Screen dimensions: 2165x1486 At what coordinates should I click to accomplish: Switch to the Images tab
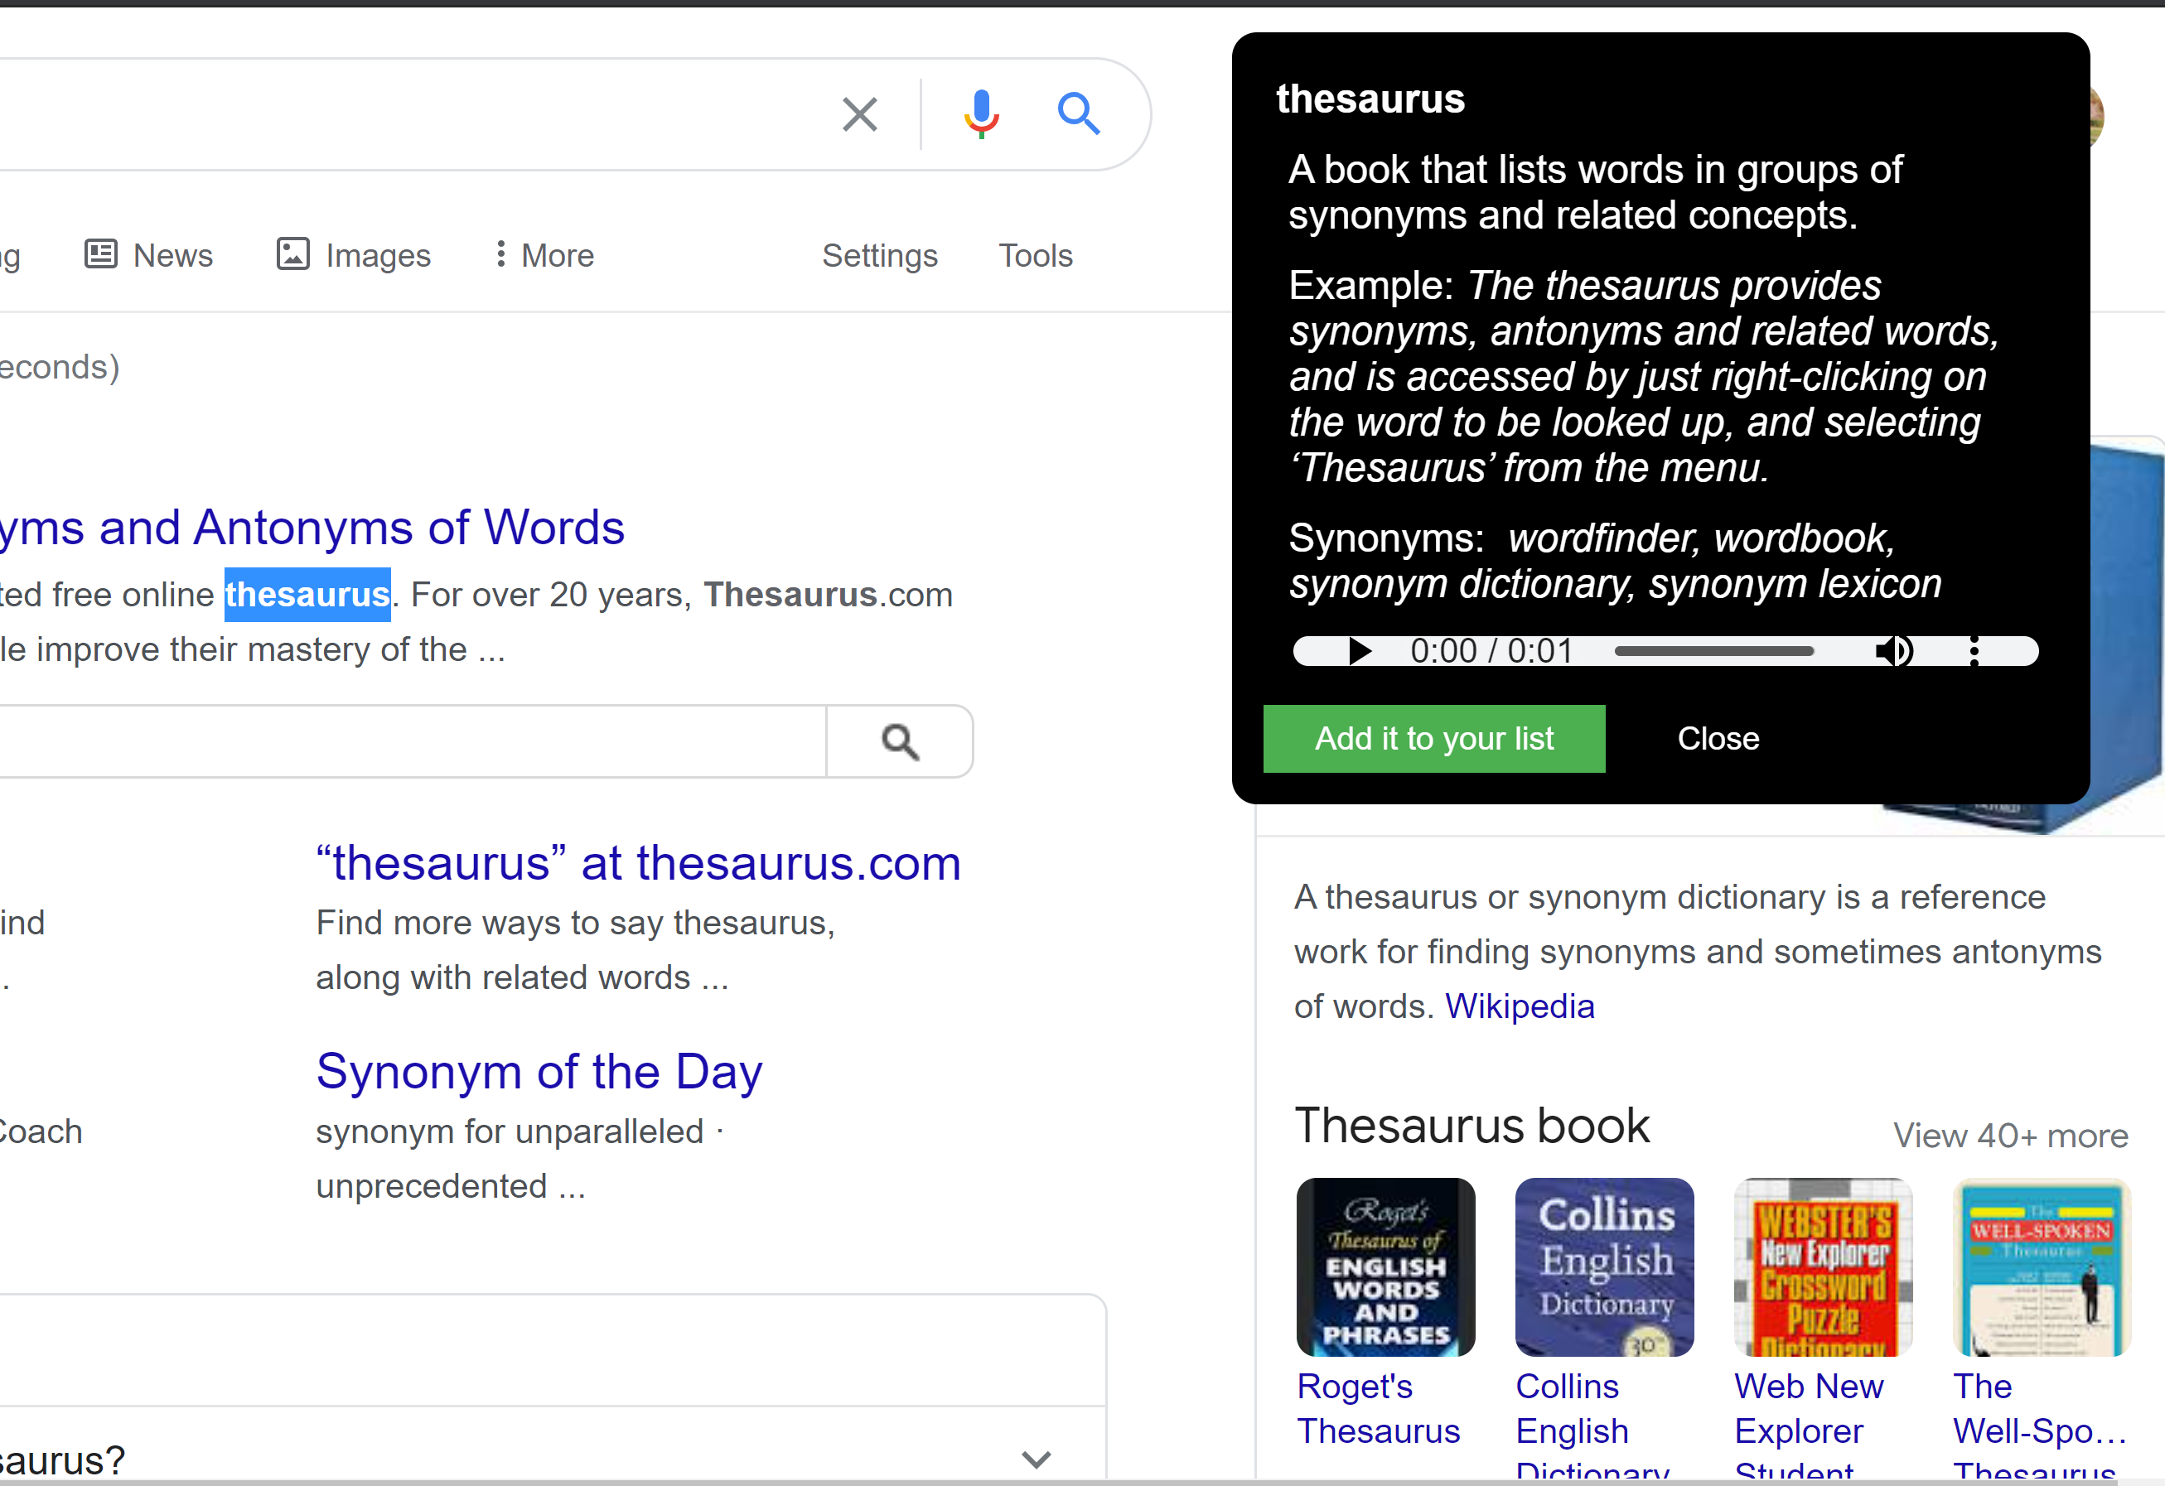coord(354,255)
